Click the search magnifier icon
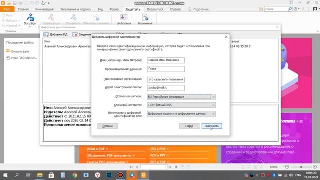320x180 pixels. point(290,9)
